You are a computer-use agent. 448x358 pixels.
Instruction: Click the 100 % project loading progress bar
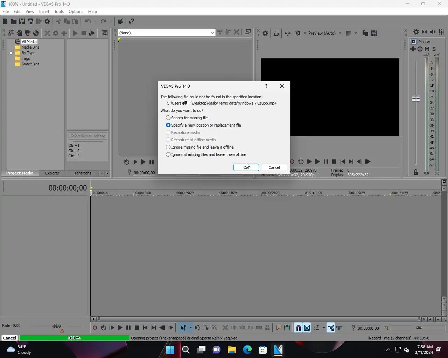pos(74,338)
